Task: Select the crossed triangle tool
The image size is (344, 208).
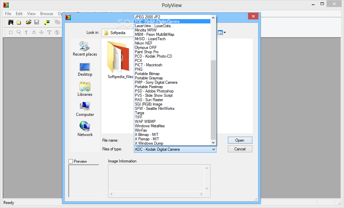Action: point(34,32)
